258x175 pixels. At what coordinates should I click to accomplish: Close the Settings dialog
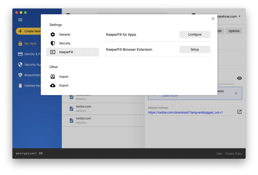tap(213, 19)
